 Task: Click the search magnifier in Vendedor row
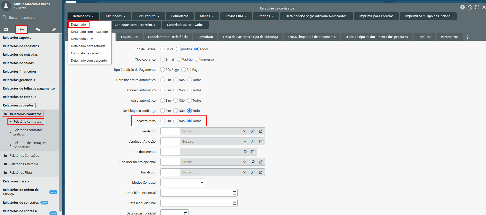tap(253, 131)
